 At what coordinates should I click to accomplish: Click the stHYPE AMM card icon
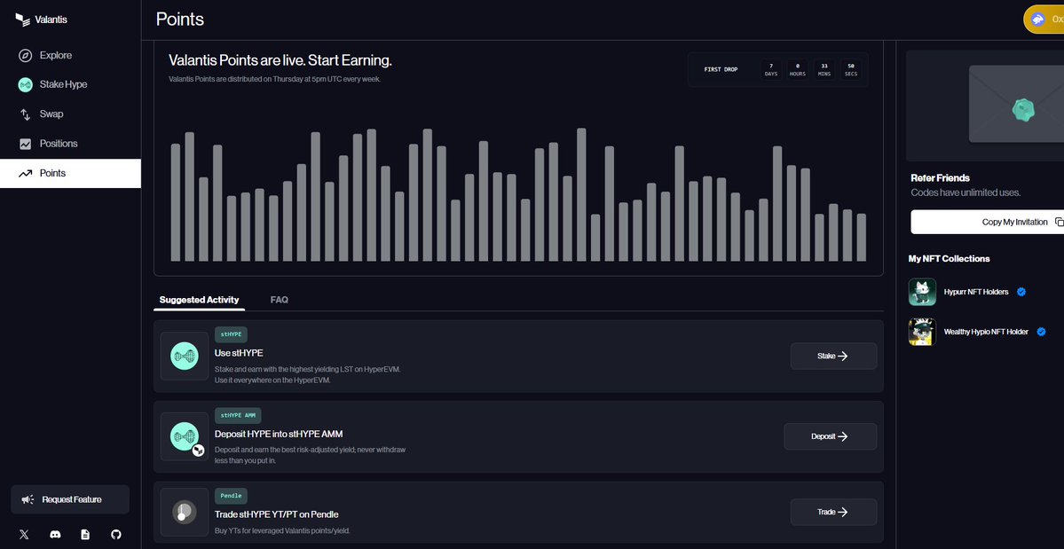point(185,436)
